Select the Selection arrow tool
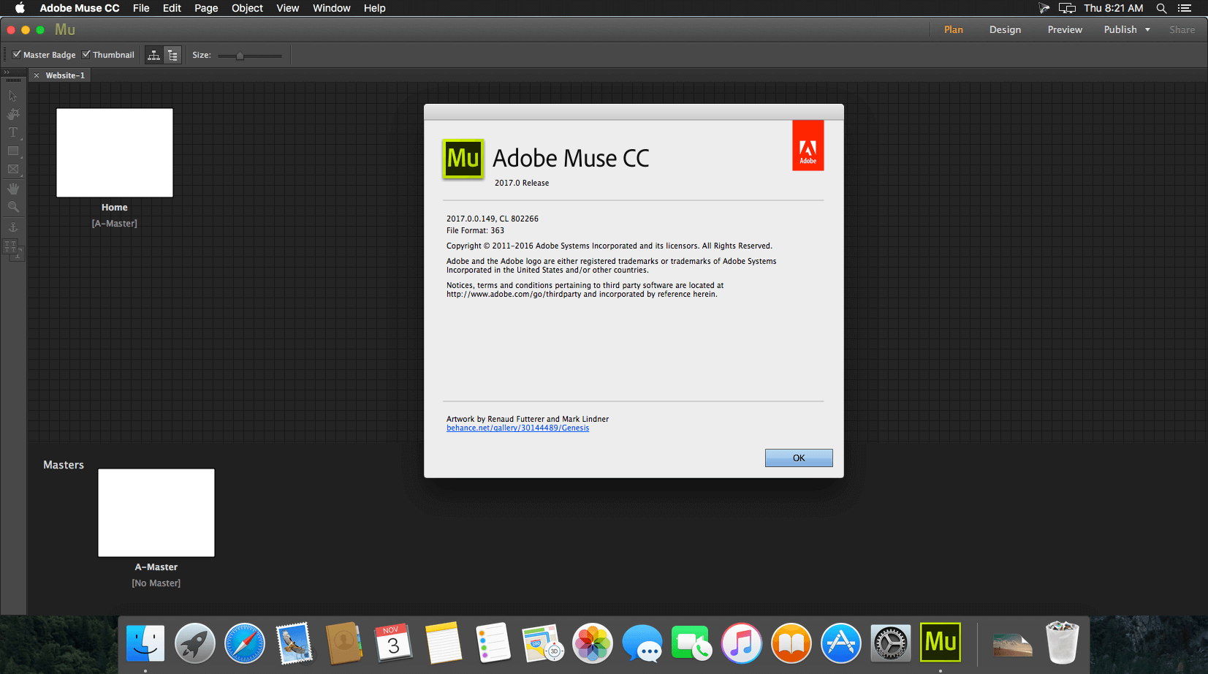This screenshot has width=1208, height=674. [12, 96]
